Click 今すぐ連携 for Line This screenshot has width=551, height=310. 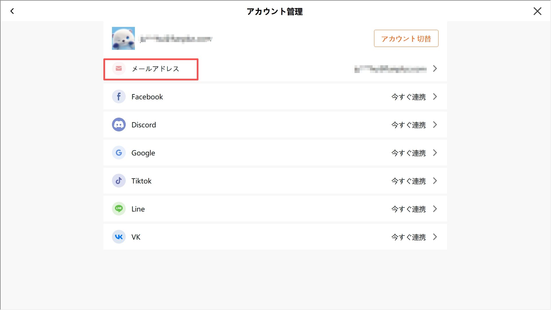408,209
